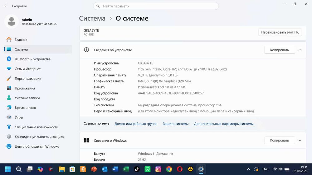Screen dimensions: 312x175
Task: Select Система in the sidebar
Action: (38, 49)
